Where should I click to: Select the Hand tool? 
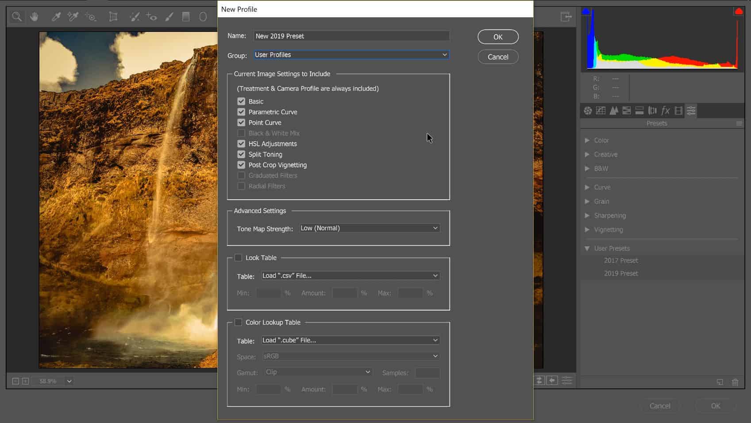(x=34, y=17)
